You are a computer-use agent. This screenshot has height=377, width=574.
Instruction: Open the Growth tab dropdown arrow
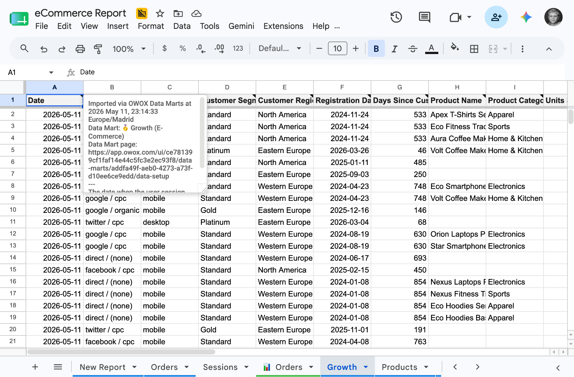click(366, 367)
